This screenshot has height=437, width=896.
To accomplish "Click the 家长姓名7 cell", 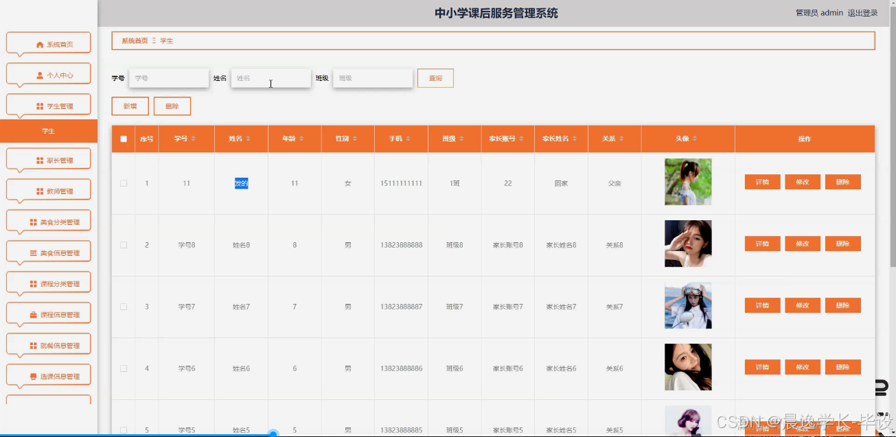I will coord(561,307).
